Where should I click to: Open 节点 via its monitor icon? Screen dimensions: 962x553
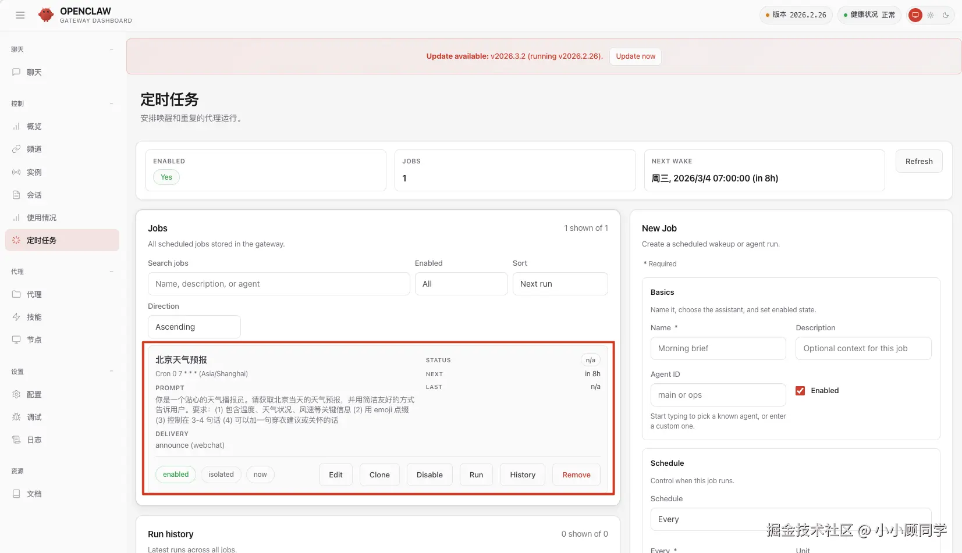click(x=16, y=340)
